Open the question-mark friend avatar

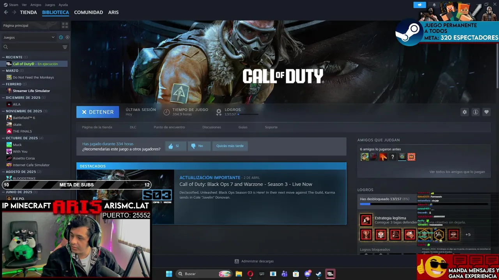393,157
